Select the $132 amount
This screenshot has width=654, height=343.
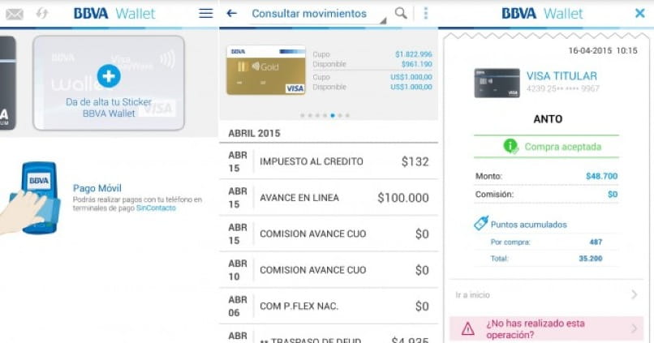415,161
